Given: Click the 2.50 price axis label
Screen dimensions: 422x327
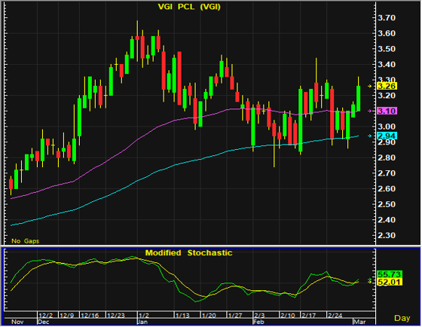Looking at the screenshot, I should click(x=387, y=204).
